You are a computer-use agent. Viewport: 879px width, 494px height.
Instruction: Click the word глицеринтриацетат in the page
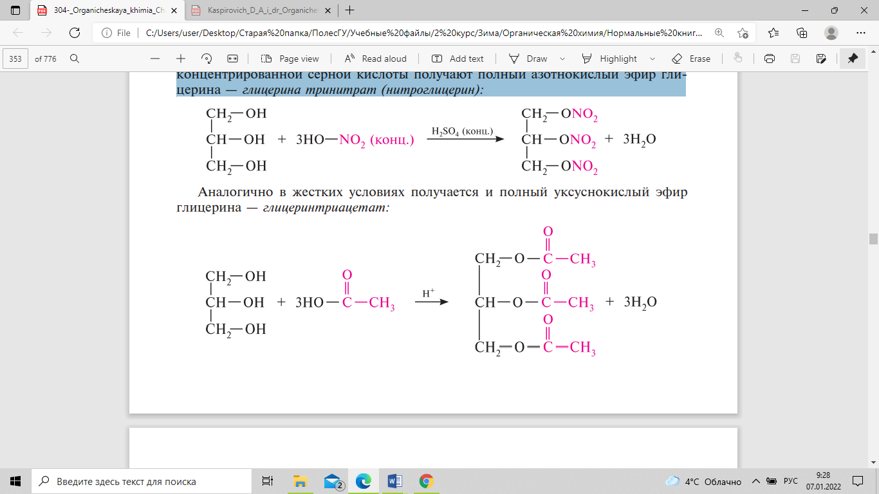pyautogui.click(x=326, y=208)
